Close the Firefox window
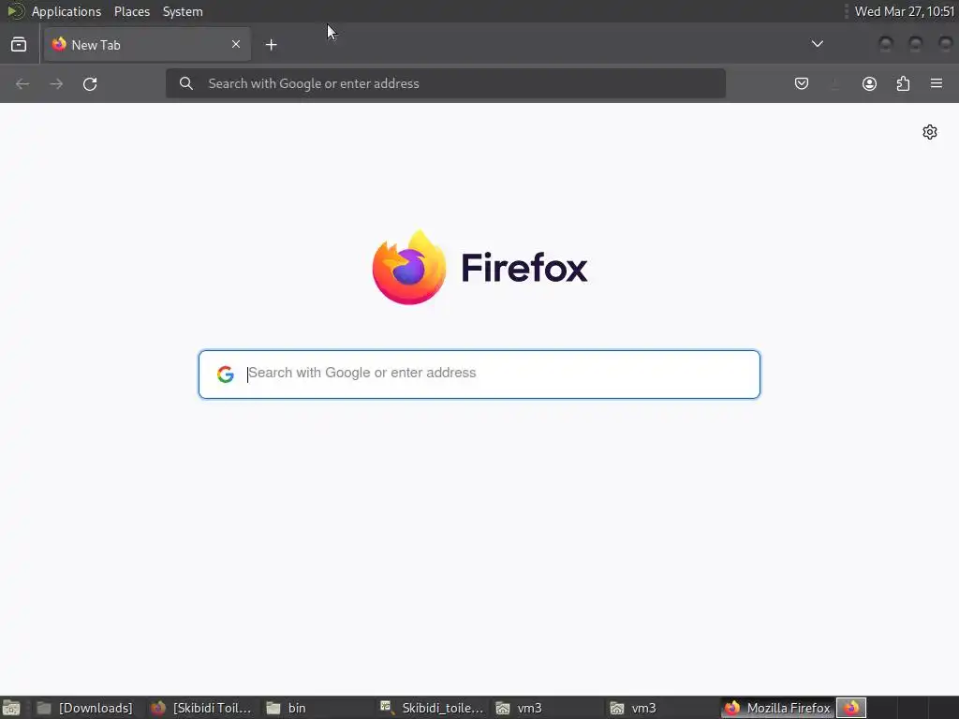The image size is (959, 719). click(x=946, y=44)
